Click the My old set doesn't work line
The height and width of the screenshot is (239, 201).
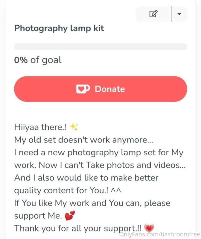(83, 140)
